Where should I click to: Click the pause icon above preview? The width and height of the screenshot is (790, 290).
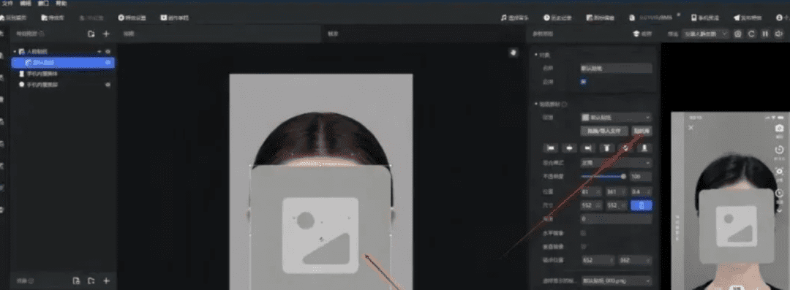[x=765, y=34]
